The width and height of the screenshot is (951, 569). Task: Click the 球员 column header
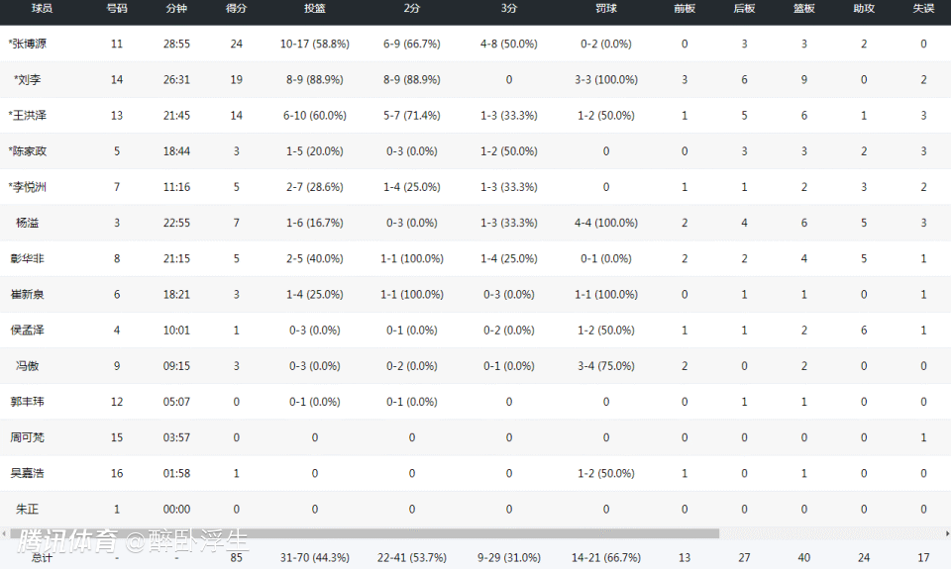[x=42, y=8]
